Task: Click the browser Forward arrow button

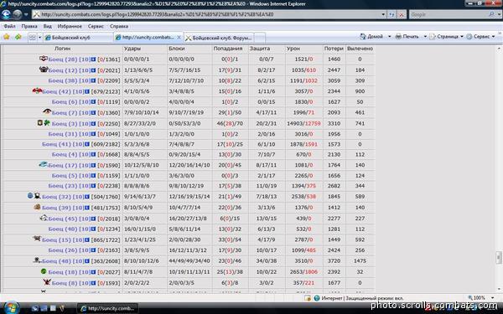Action: [18, 14]
